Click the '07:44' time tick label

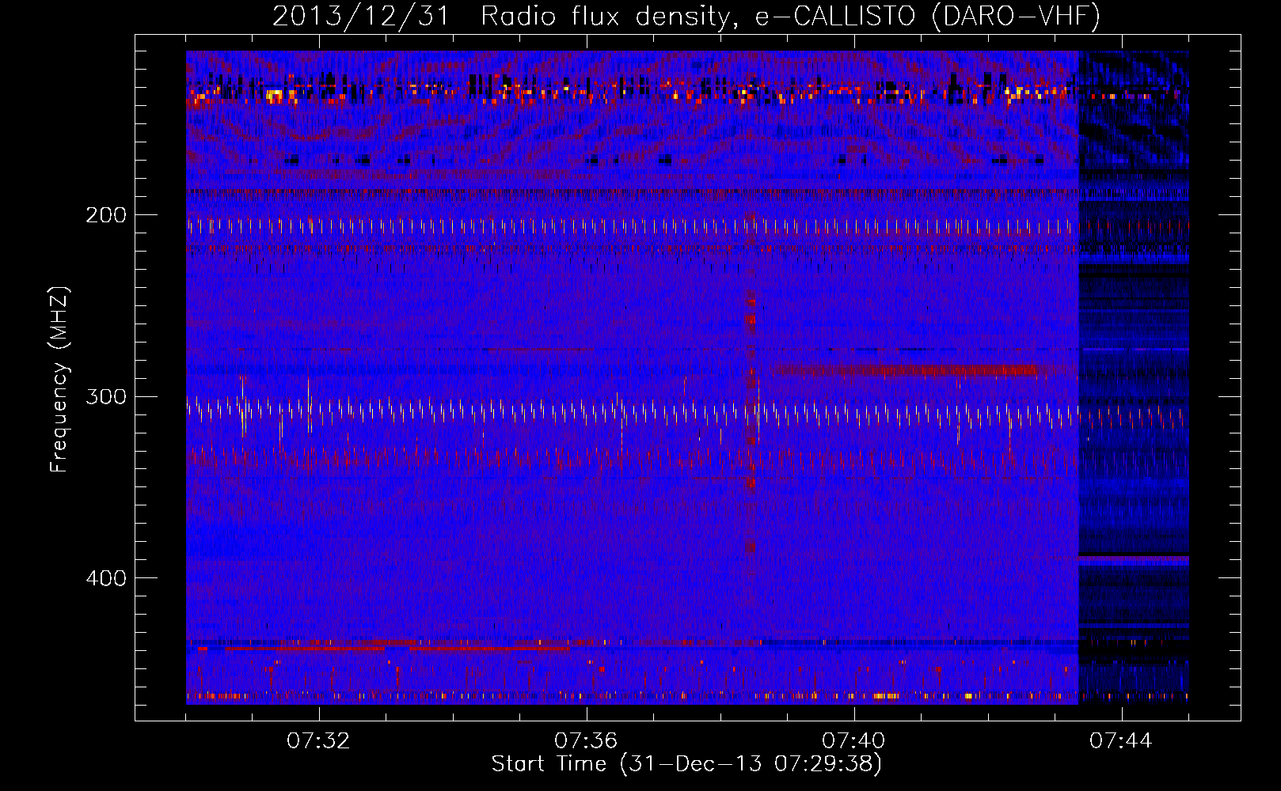(x=1121, y=740)
